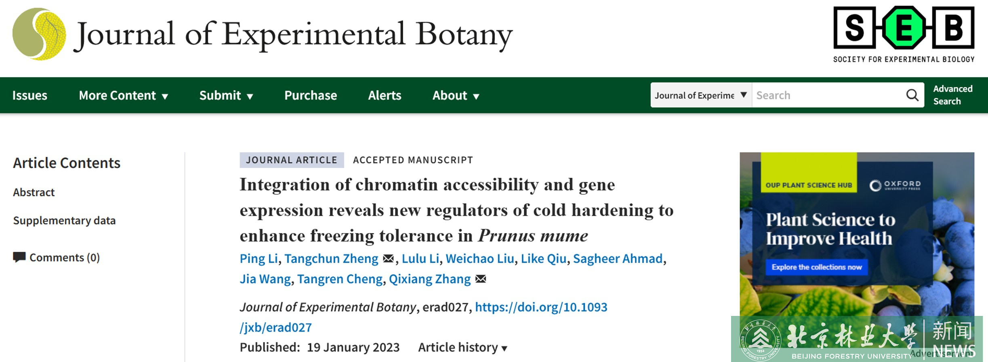Go to the Purchase menu item
This screenshot has width=988, height=362.
(310, 96)
